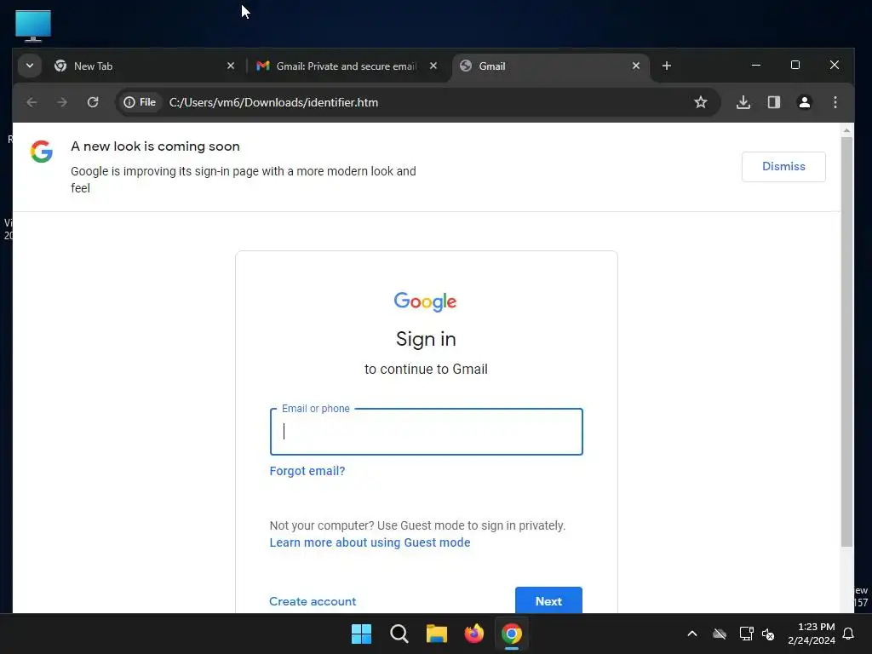
Task: Open the notifications bell icon
Action: (849, 634)
